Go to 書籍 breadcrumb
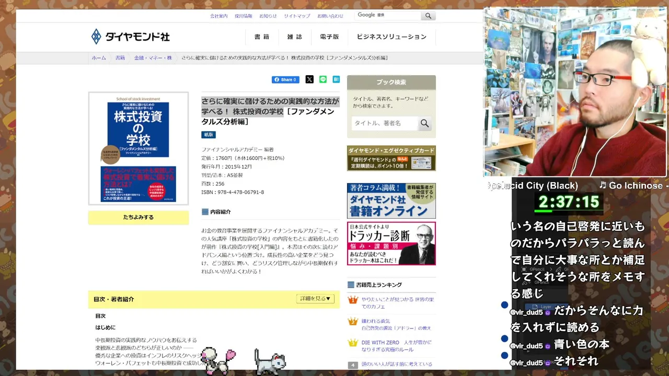The height and width of the screenshot is (376, 669). pos(120,58)
